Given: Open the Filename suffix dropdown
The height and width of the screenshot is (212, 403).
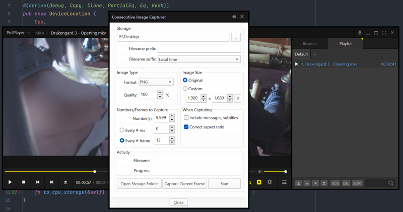Looking at the screenshot, I should [199, 59].
